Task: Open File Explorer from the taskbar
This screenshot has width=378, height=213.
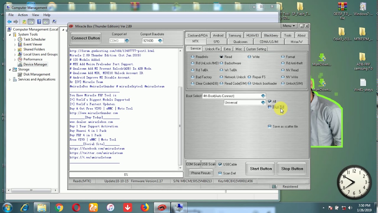Action: (42, 208)
